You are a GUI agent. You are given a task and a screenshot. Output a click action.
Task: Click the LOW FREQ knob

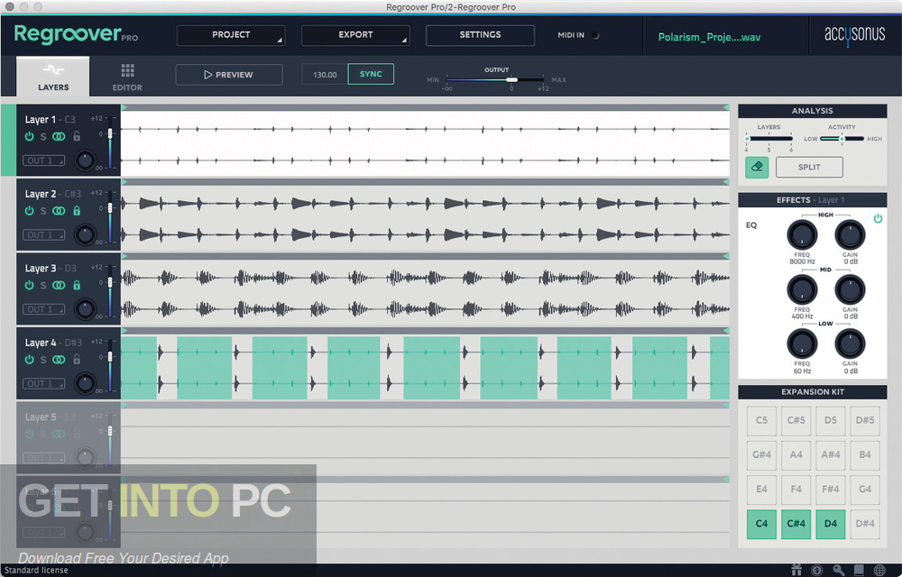tap(802, 343)
